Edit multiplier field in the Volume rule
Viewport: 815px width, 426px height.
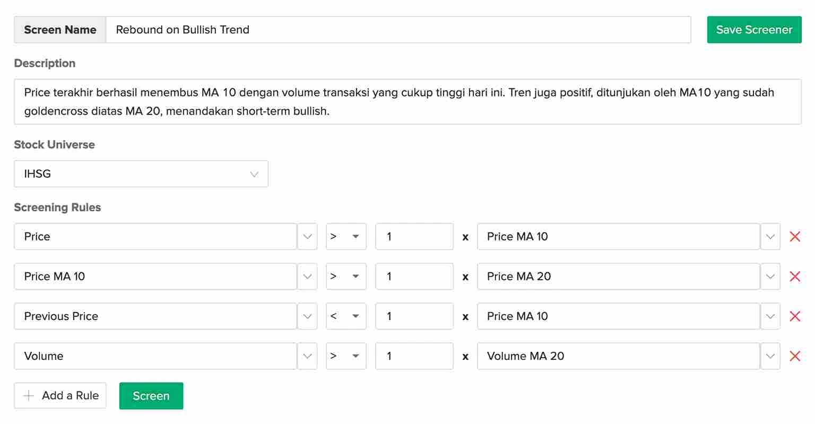tap(414, 356)
